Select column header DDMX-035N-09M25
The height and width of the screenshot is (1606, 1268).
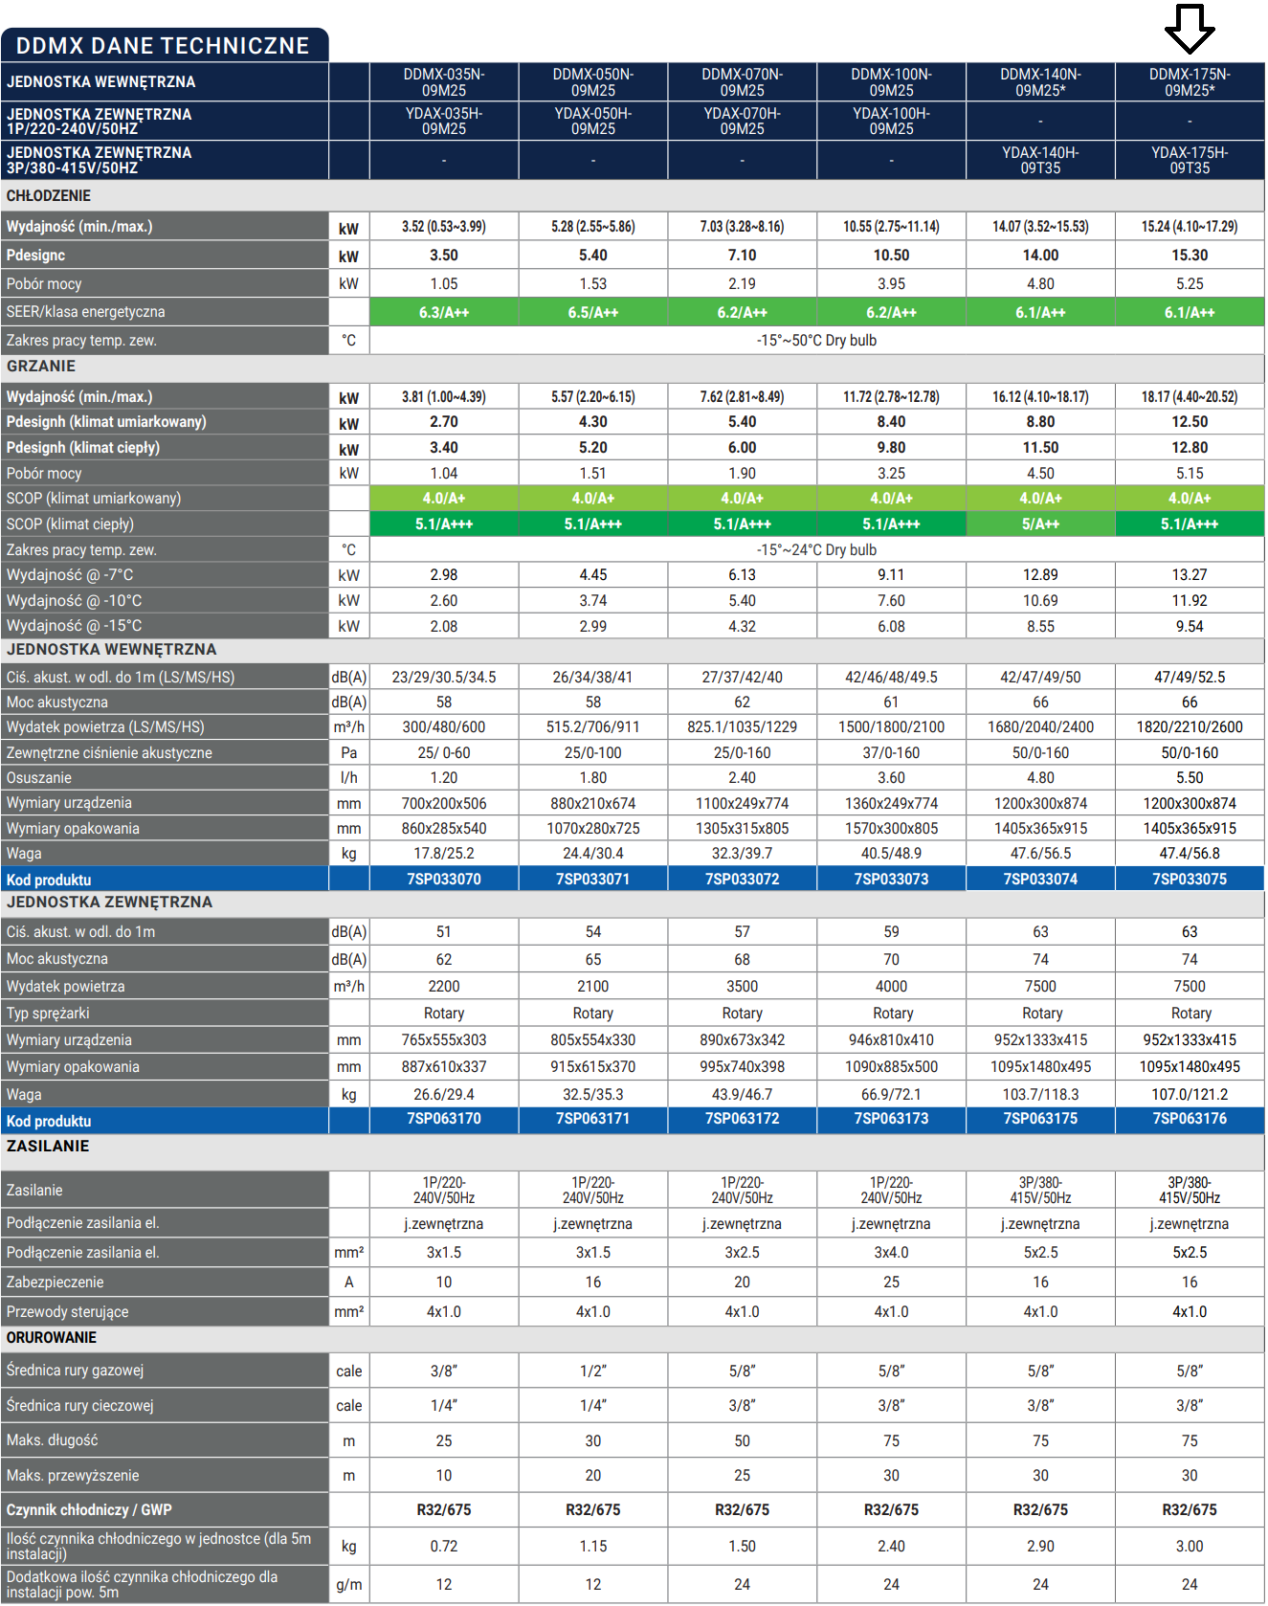point(444,82)
